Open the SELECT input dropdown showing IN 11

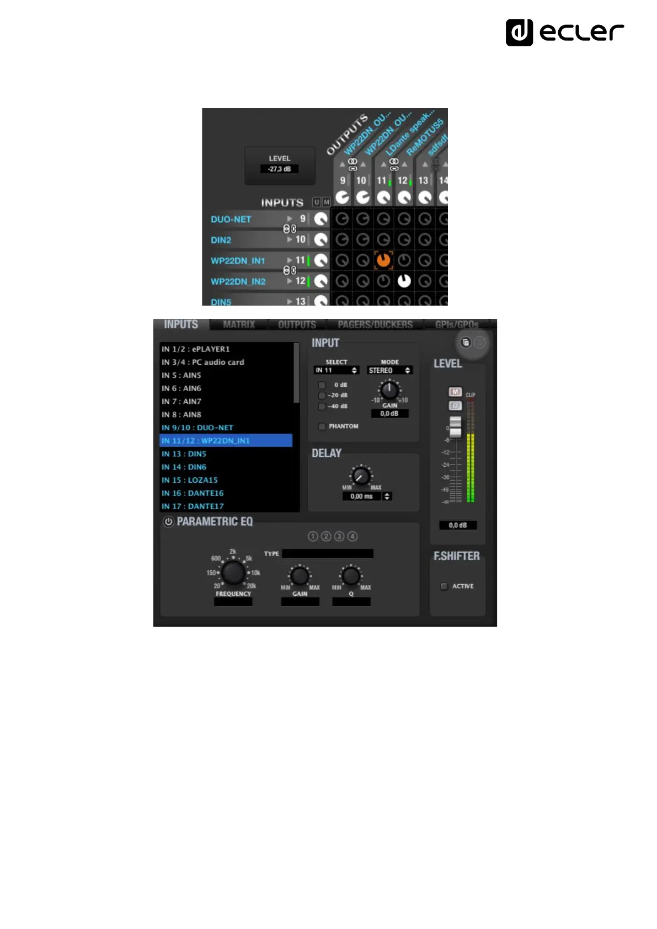tap(336, 370)
